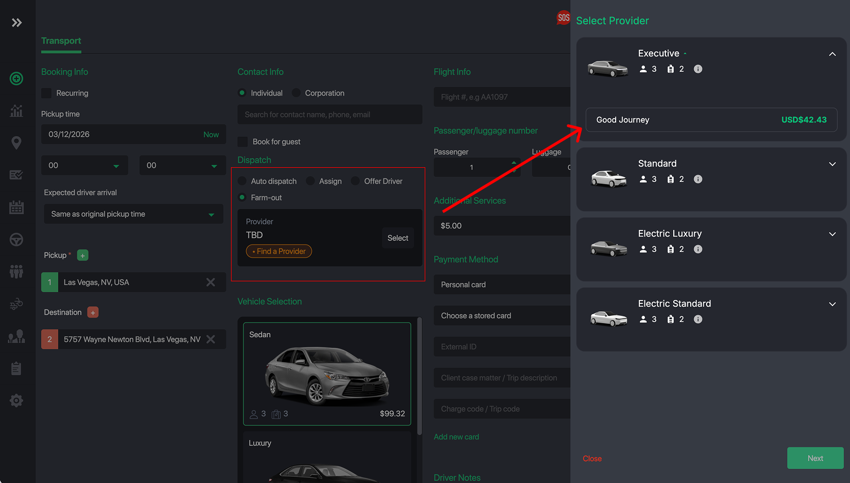Open the new booking plus-circle sidebar icon
850x483 pixels.
point(16,79)
